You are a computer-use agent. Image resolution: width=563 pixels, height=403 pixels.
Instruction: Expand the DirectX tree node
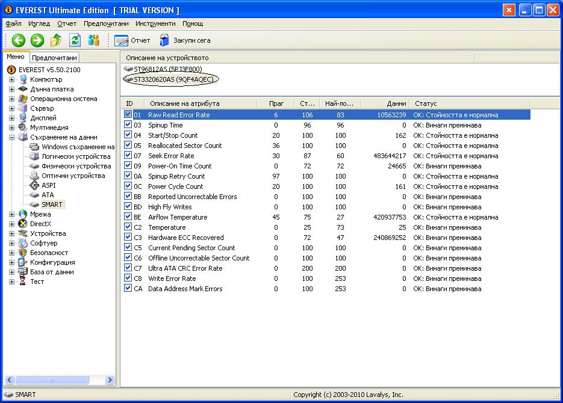tap(12, 224)
